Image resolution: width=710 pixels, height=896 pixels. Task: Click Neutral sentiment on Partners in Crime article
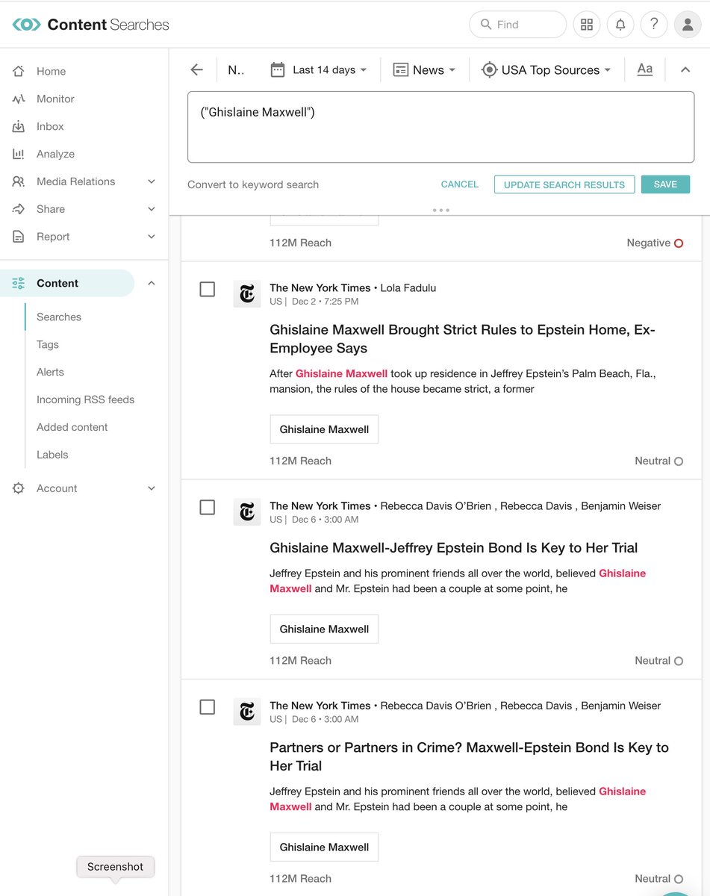[x=658, y=878]
